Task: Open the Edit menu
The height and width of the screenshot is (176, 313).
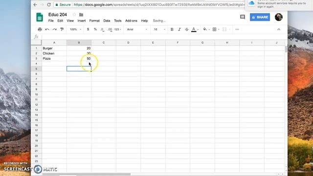Action: (60, 21)
